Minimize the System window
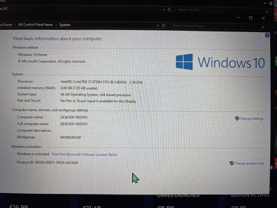The width and height of the screenshot is (277, 208). (x=238, y=17)
